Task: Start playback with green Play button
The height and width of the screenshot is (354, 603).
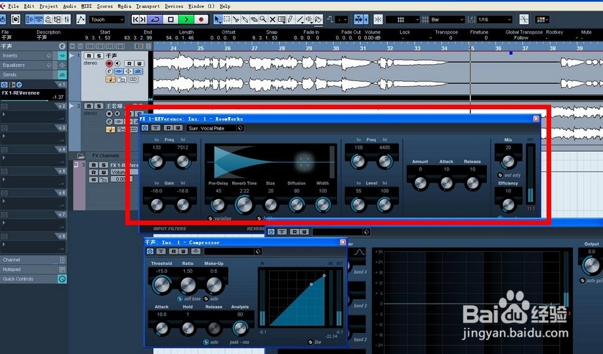Action: click(x=186, y=19)
